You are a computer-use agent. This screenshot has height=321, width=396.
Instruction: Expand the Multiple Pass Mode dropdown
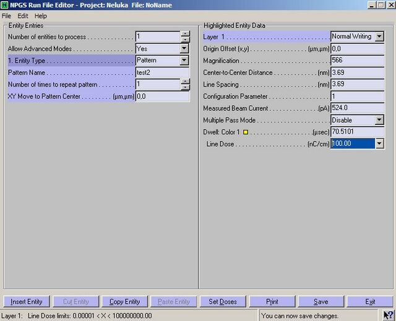[x=379, y=120]
